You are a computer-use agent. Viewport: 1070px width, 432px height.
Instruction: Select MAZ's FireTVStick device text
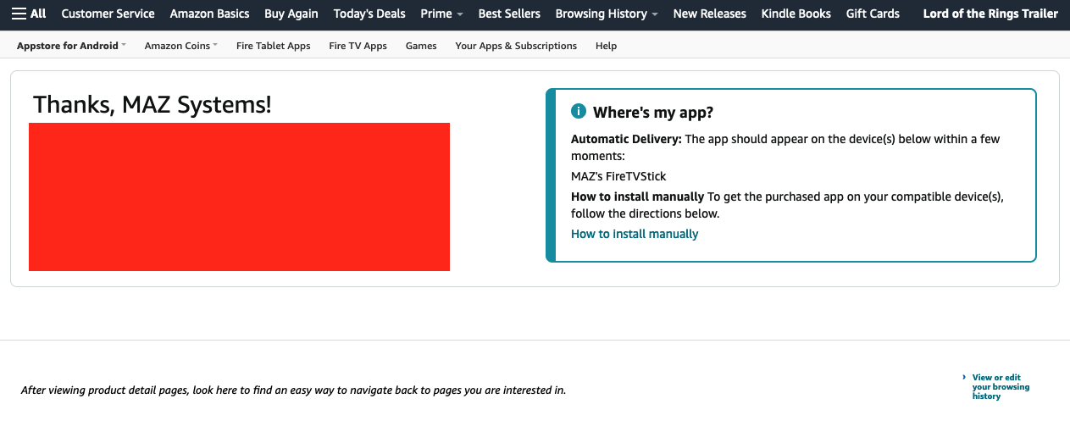(618, 176)
